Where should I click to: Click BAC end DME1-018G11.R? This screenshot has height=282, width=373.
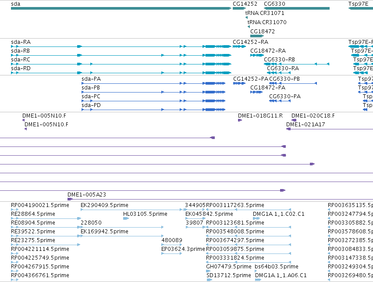[240, 120]
